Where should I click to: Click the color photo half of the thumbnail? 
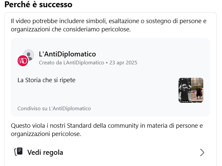(x=197, y=90)
